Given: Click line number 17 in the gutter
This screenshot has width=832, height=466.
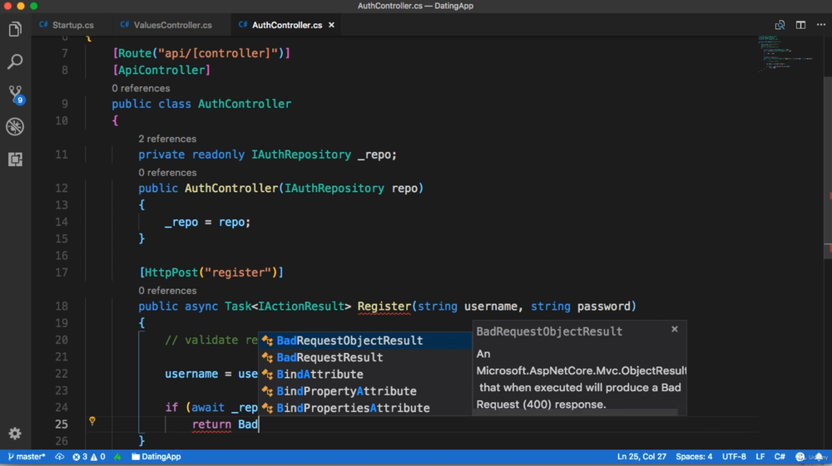Looking at the screenshot, I should (x=62, y=272).
